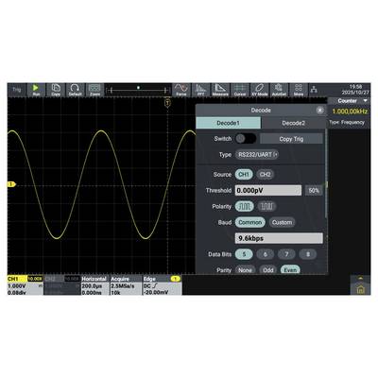The width and height of the screenshot is (378, 378).
Task: Open the Measure tool
Action: (220, 90)
